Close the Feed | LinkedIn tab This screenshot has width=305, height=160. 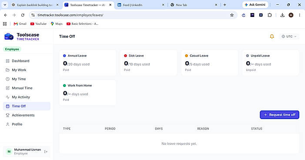click(163, 5)
